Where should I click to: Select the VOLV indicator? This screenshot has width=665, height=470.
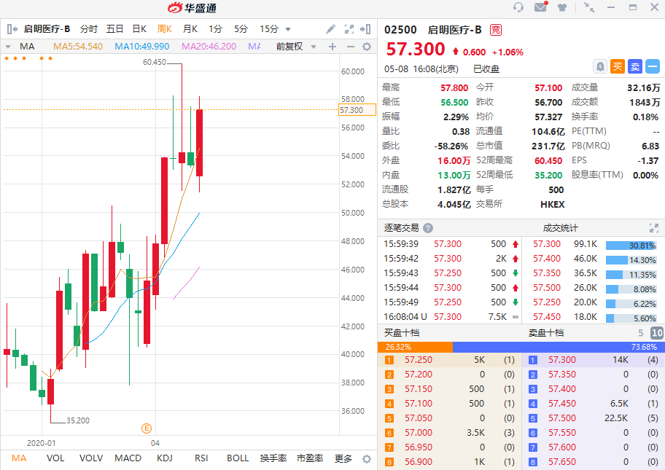tap(91, 458)
